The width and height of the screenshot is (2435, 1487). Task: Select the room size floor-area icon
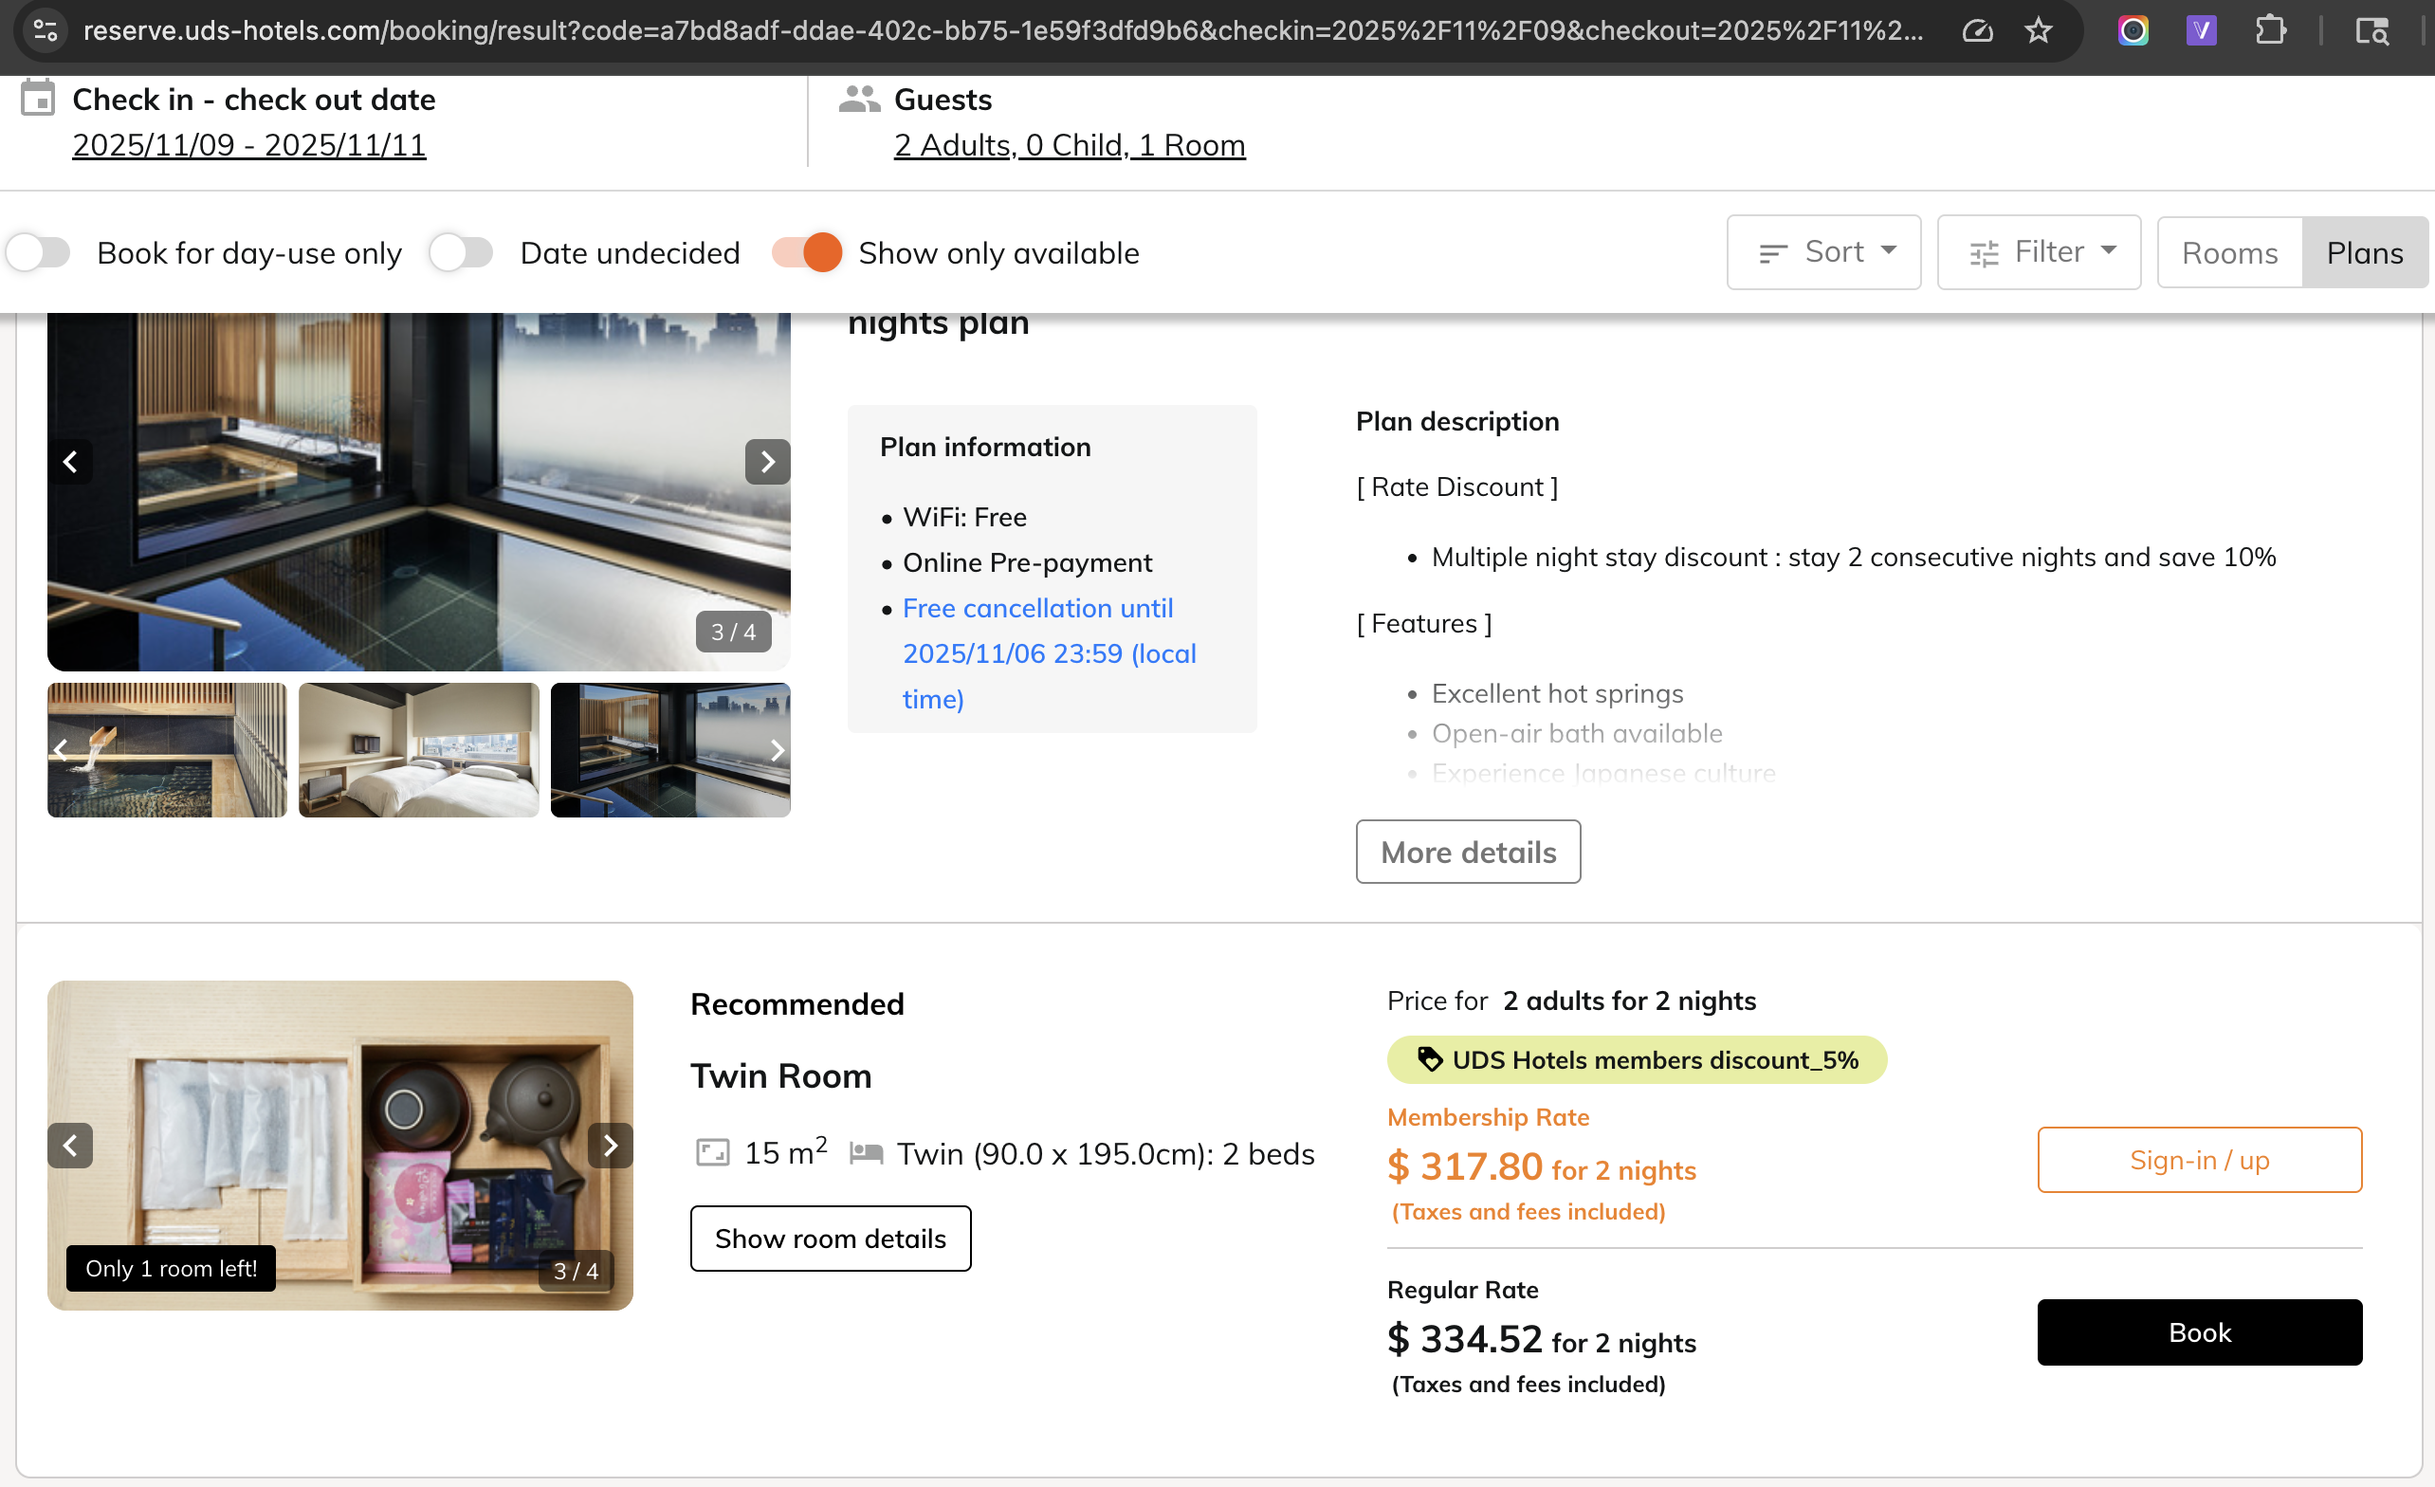(x=713, y=1153)
